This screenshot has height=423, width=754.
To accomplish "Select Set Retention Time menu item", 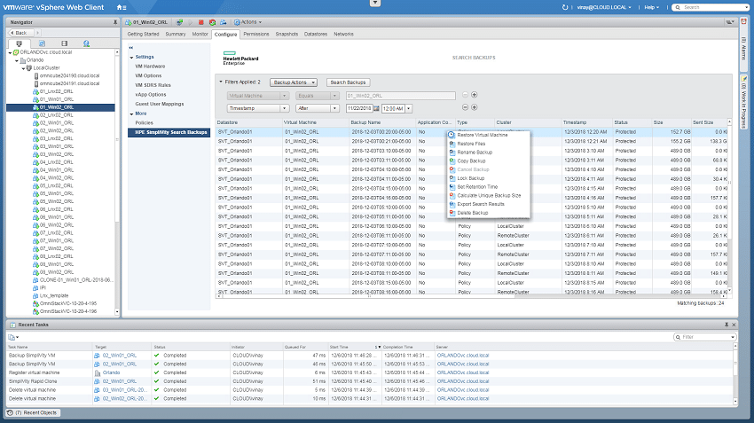I will (477, 187).
